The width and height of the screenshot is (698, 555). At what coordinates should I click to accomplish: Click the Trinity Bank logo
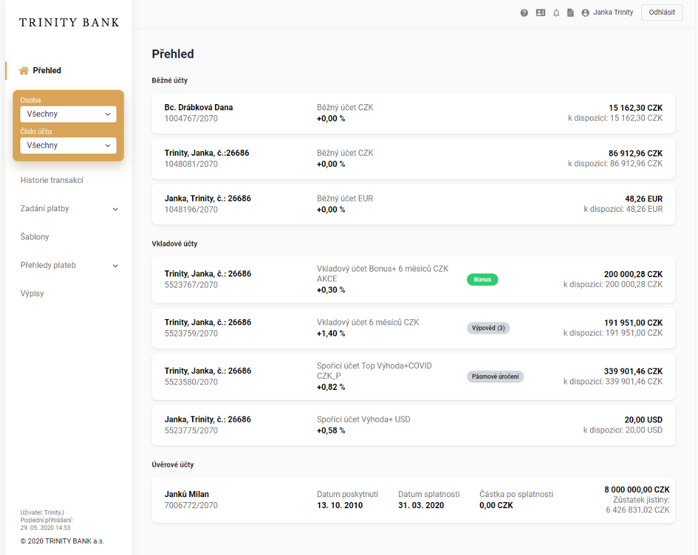pos(69,23)
